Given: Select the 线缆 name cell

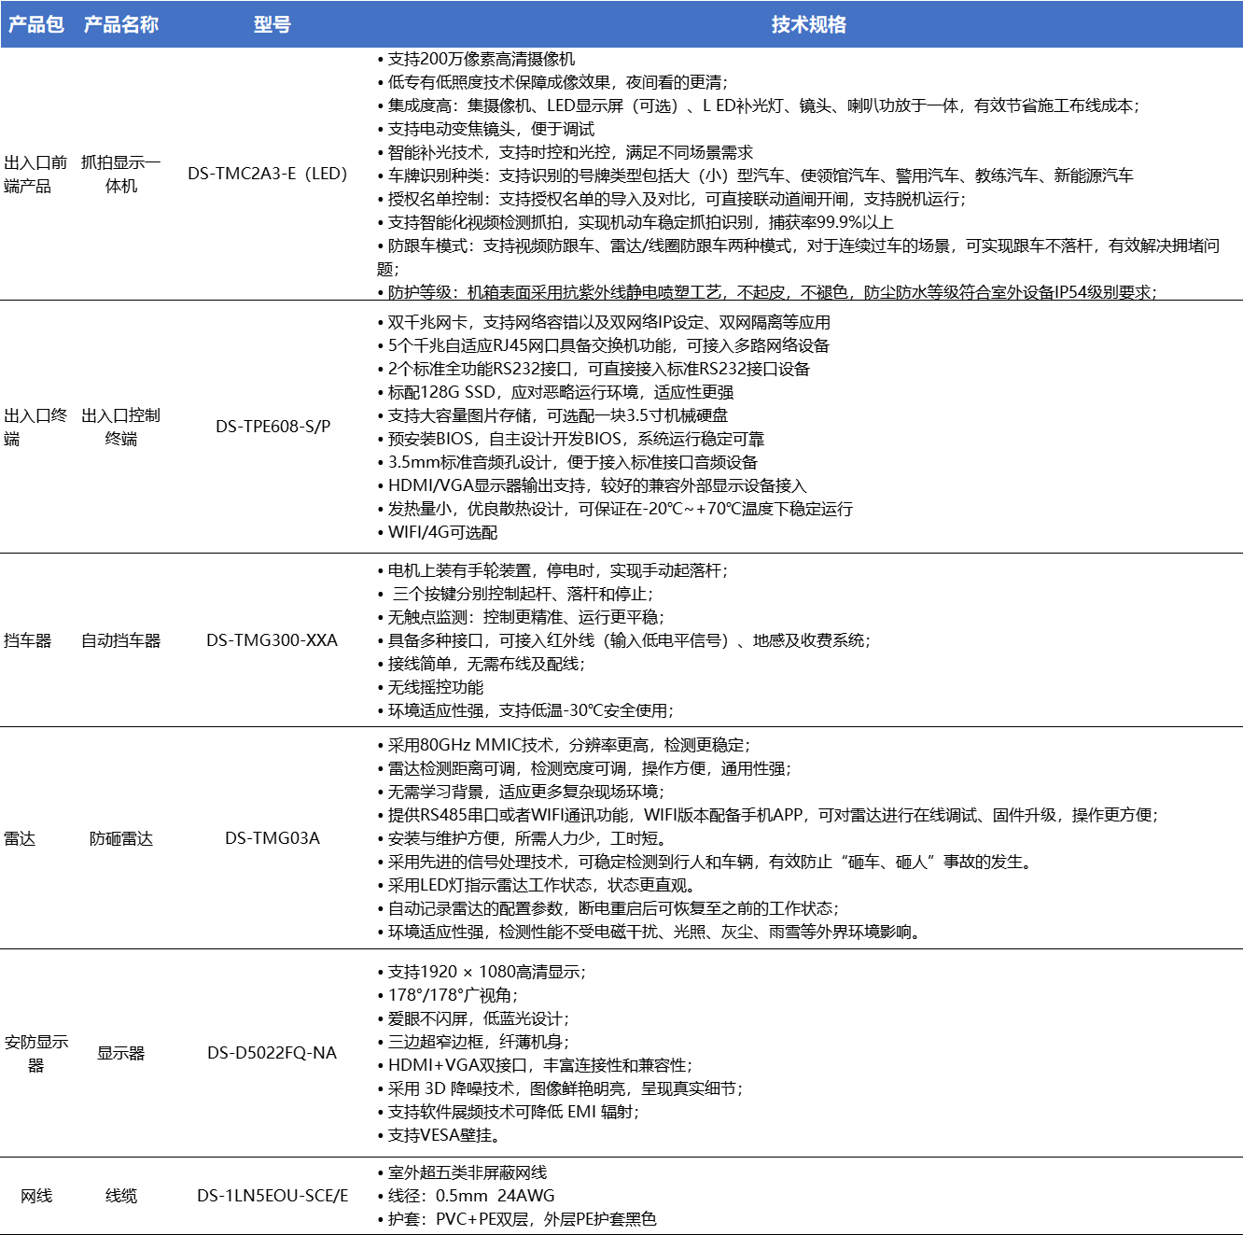Looking at the screenshot, I should (x=120, y=1196).
